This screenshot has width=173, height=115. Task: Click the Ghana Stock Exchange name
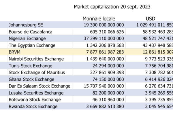(31, 79)
